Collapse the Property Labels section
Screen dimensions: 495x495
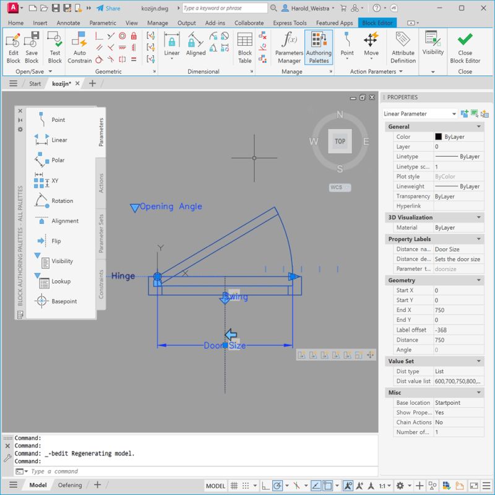(478, 239)
